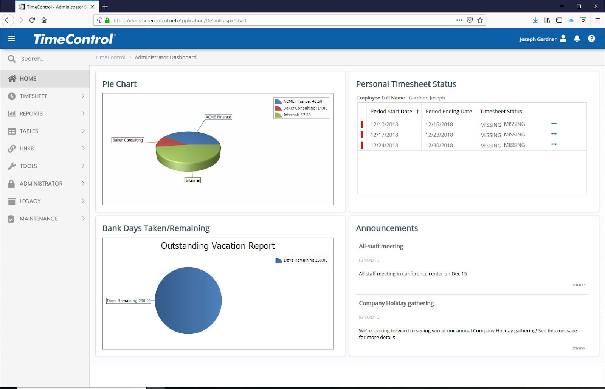Expand the Timesheet menu chevron
Screen dimensions: 605x389
[x=83, y=96]
